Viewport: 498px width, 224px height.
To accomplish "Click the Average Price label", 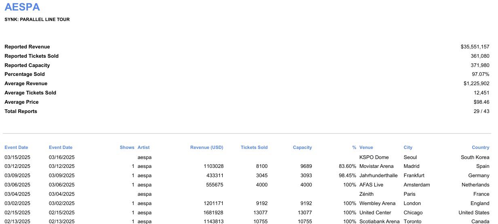I will click(21, 102).
